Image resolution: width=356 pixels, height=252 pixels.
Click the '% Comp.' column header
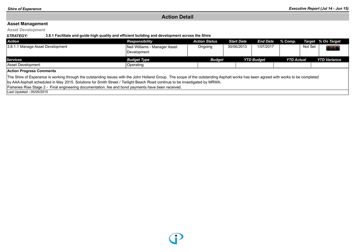pyautogui.click(x=288, y=41)
